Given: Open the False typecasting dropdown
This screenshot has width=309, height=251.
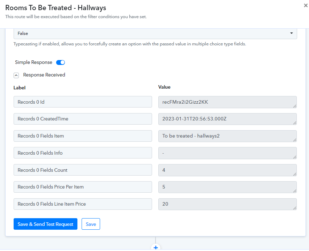Looking at the screenshot, I should point(155,34).
